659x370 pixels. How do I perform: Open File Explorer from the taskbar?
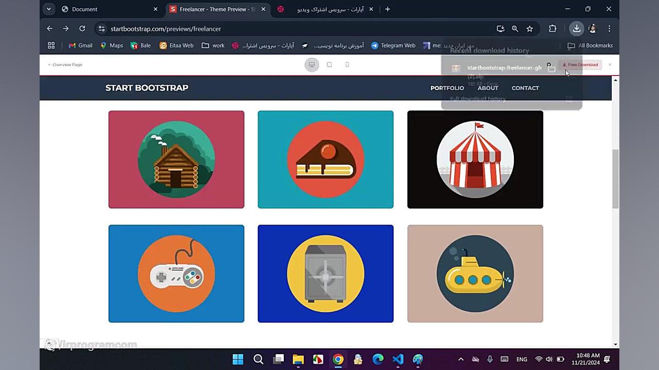coord(298,359)
